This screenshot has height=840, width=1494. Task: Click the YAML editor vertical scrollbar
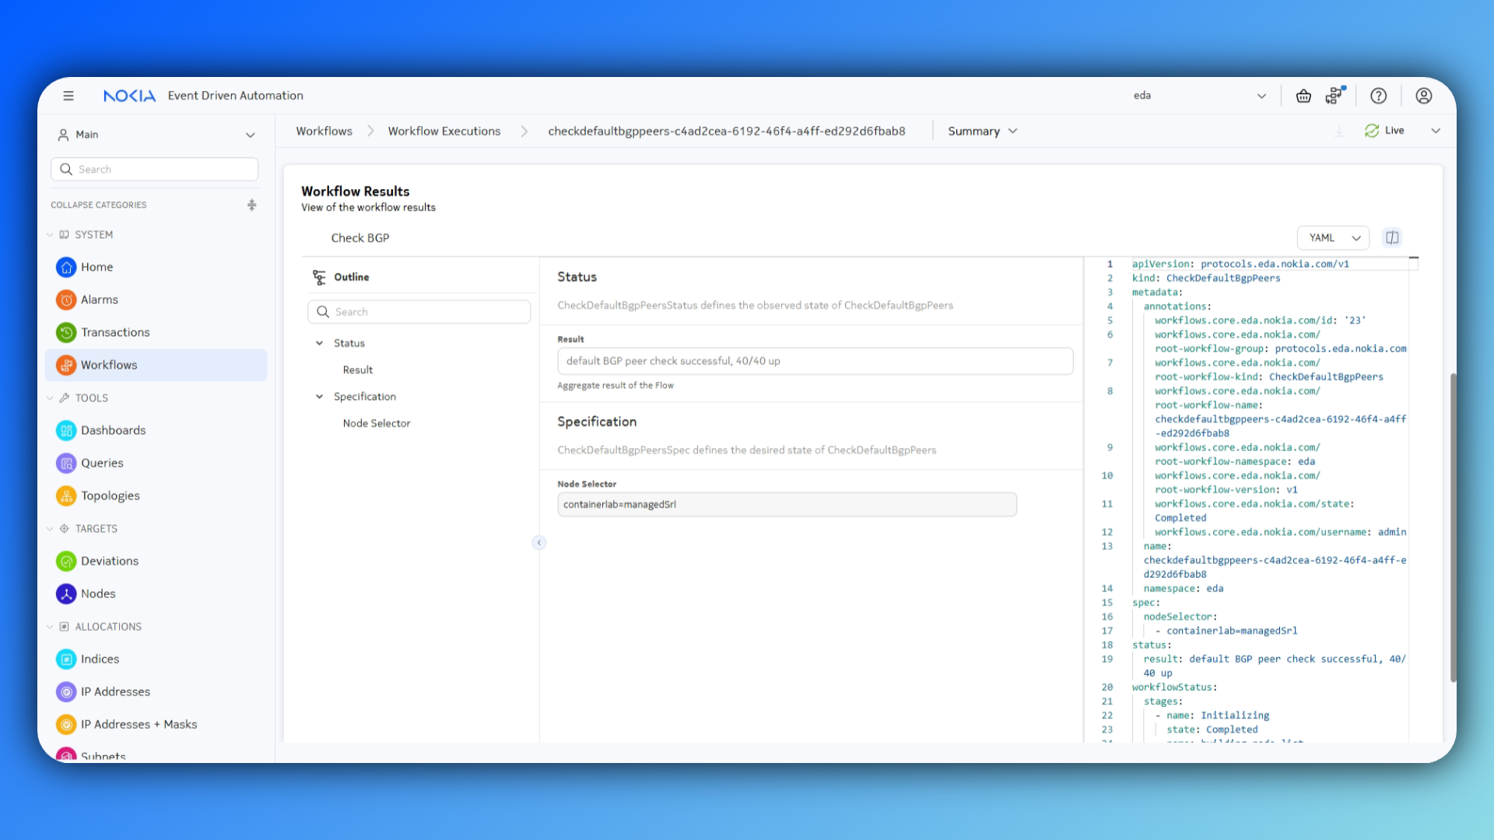coord(1452,529)
